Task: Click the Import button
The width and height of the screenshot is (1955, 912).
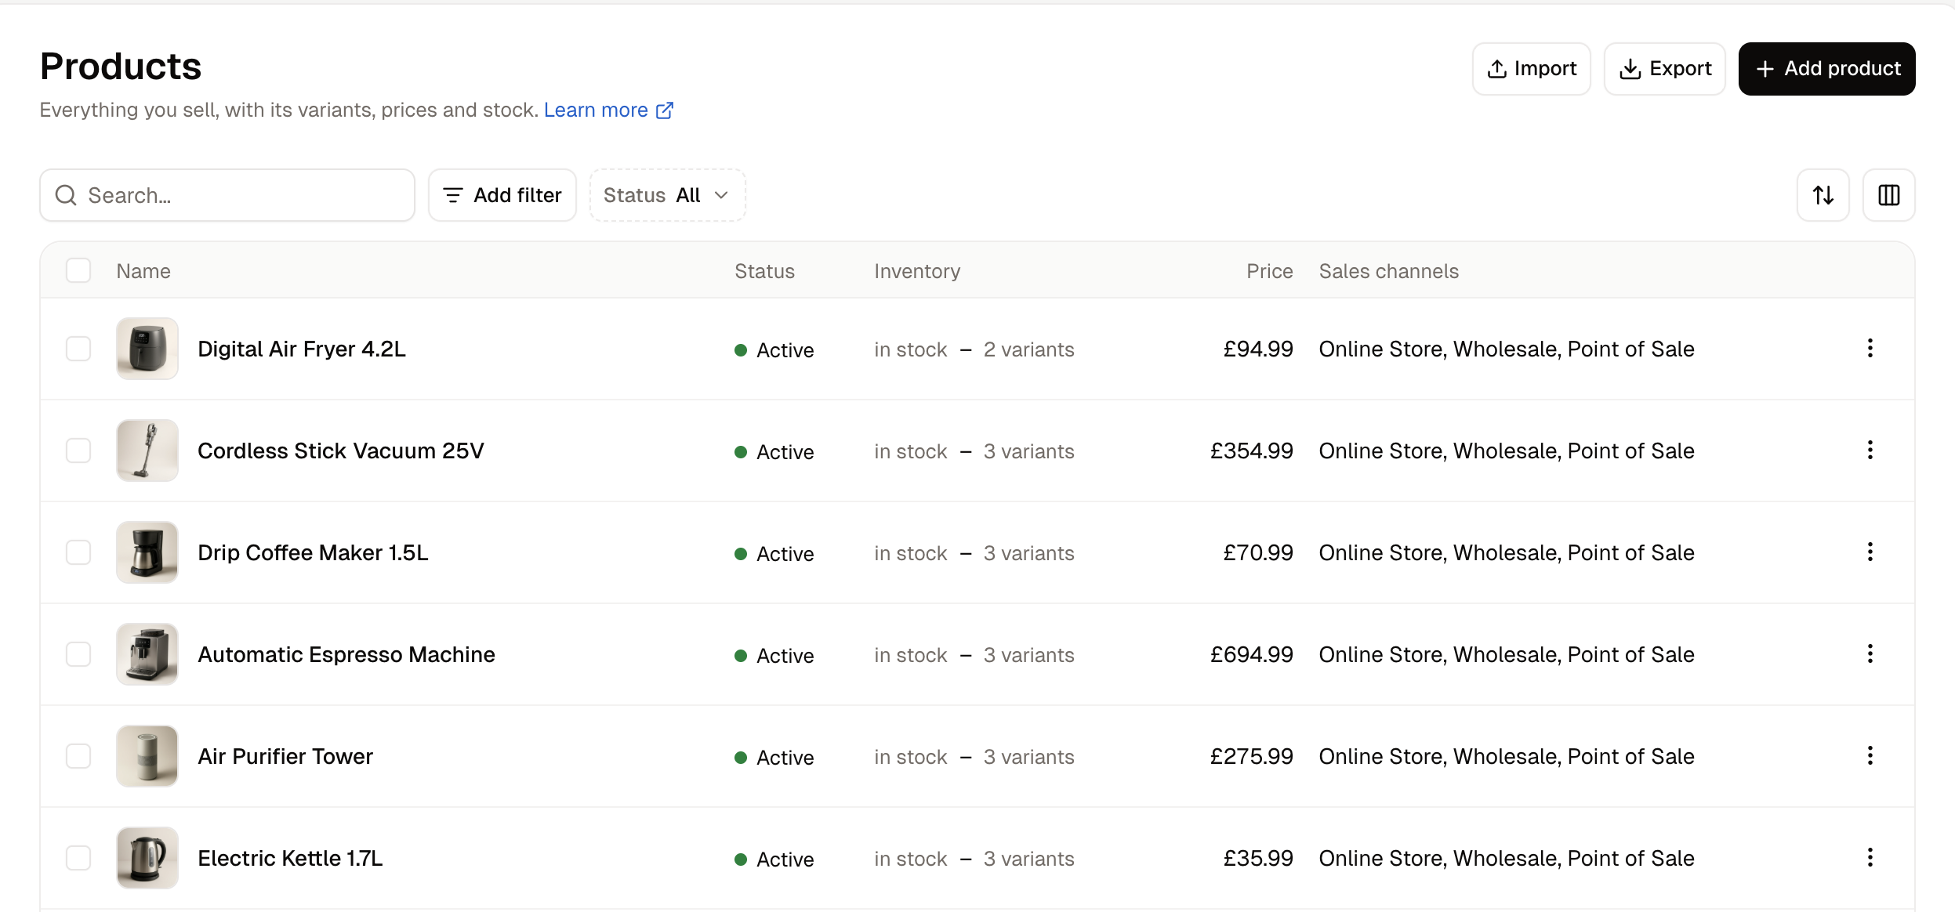Action: click(1531, 69)
